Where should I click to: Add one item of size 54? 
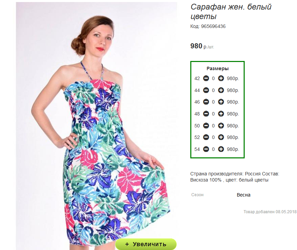(x=221, y=149)
